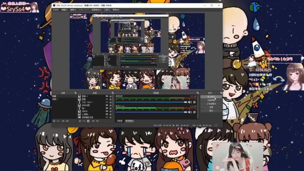This screenshot has height=171, width=304.
Task: Pop out the Scenes (场景) dock
Action: pyautogui.click(x=75, y=93)
